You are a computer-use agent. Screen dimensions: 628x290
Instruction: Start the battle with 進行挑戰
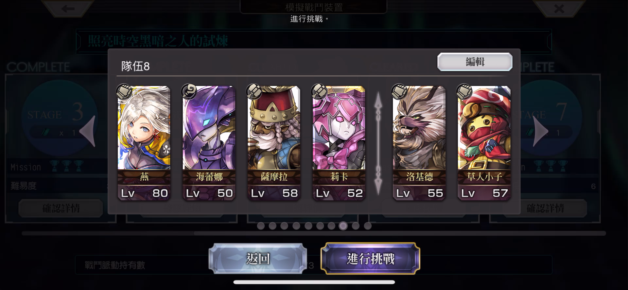click(x=370, y=259)
